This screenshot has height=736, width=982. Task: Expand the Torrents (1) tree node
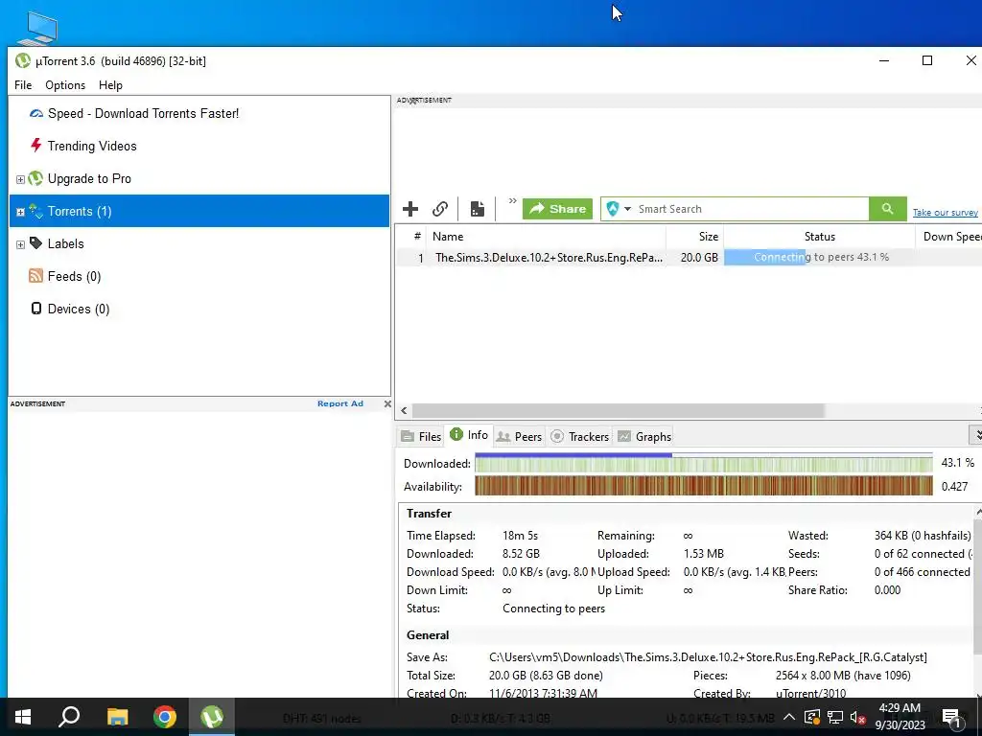pyautogui.click(x=20, y=212)
